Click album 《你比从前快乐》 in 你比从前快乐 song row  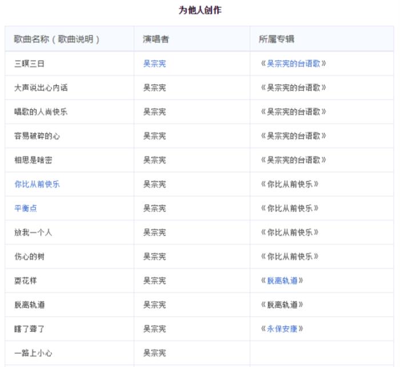tap(290, 184)
